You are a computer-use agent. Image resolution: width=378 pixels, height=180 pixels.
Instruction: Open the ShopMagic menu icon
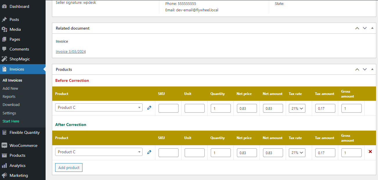[4, 59]
